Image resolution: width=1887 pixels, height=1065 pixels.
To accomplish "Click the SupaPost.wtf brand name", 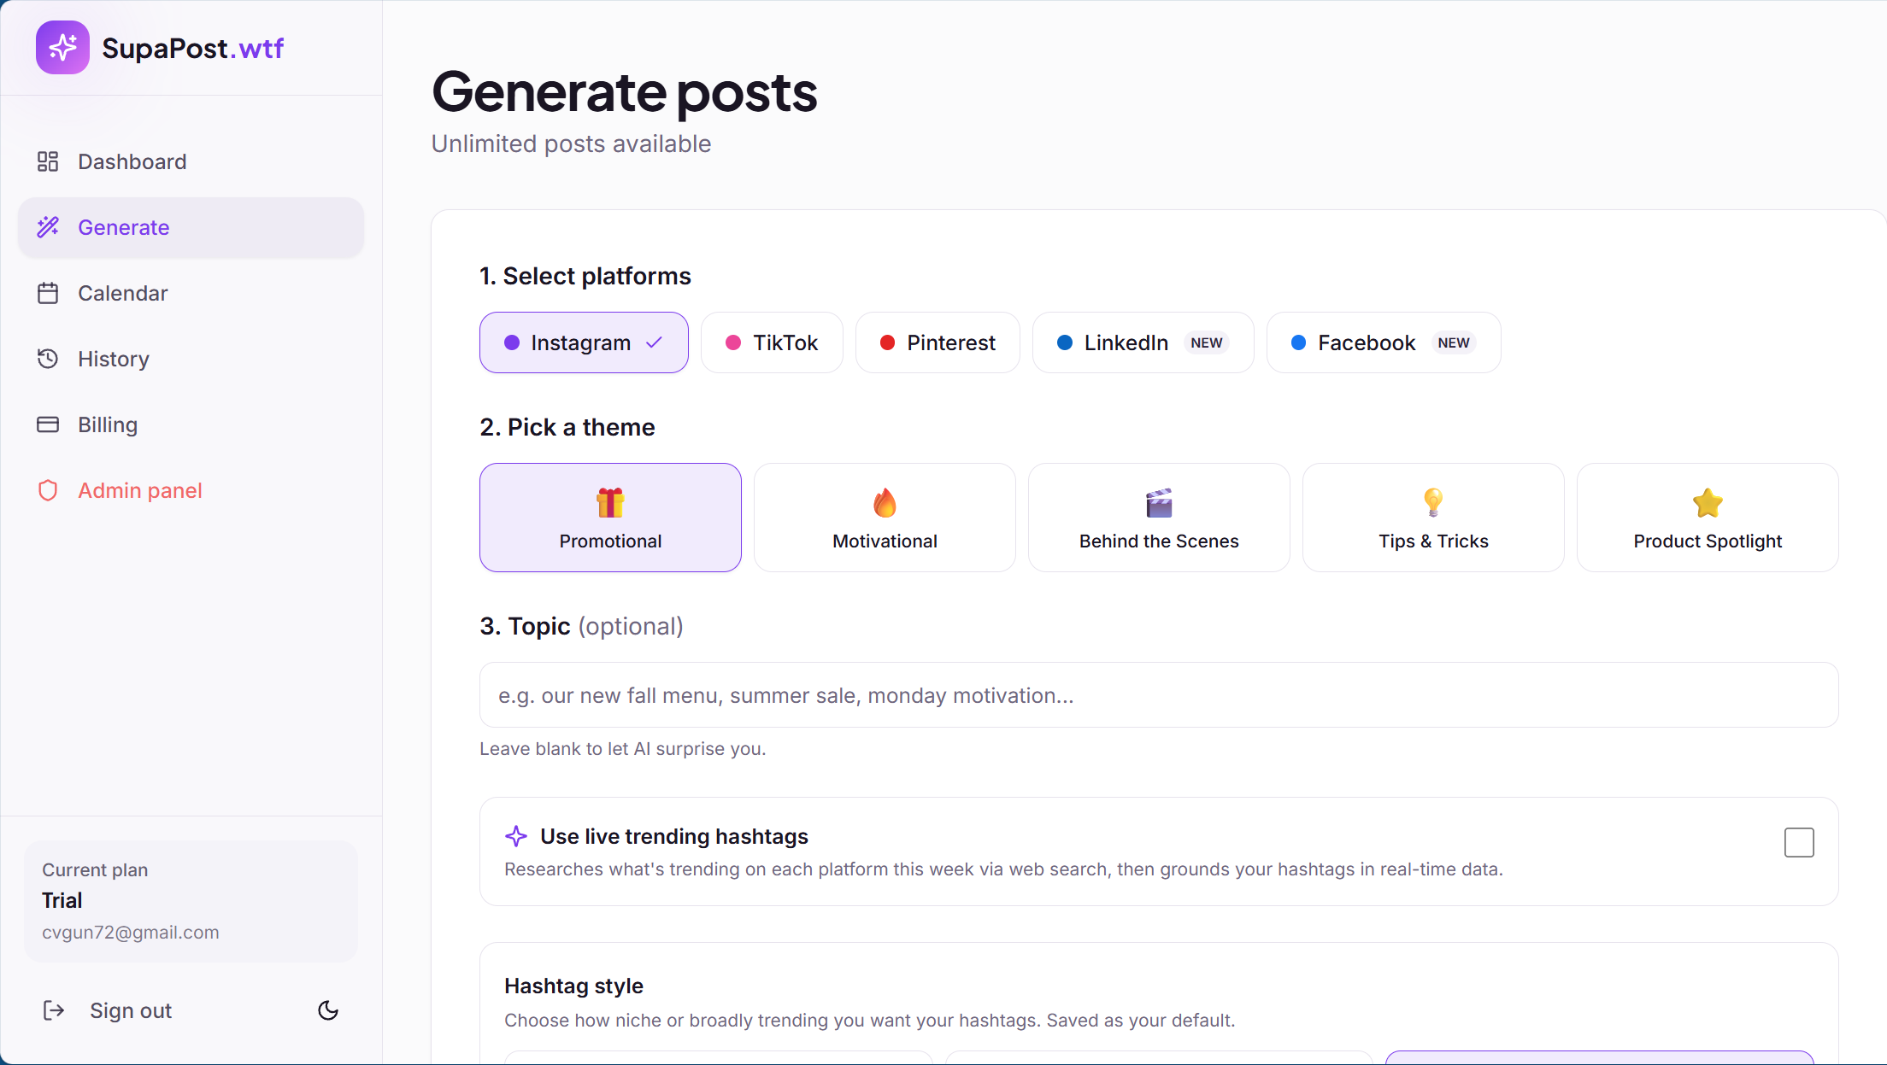I will 192,48.
